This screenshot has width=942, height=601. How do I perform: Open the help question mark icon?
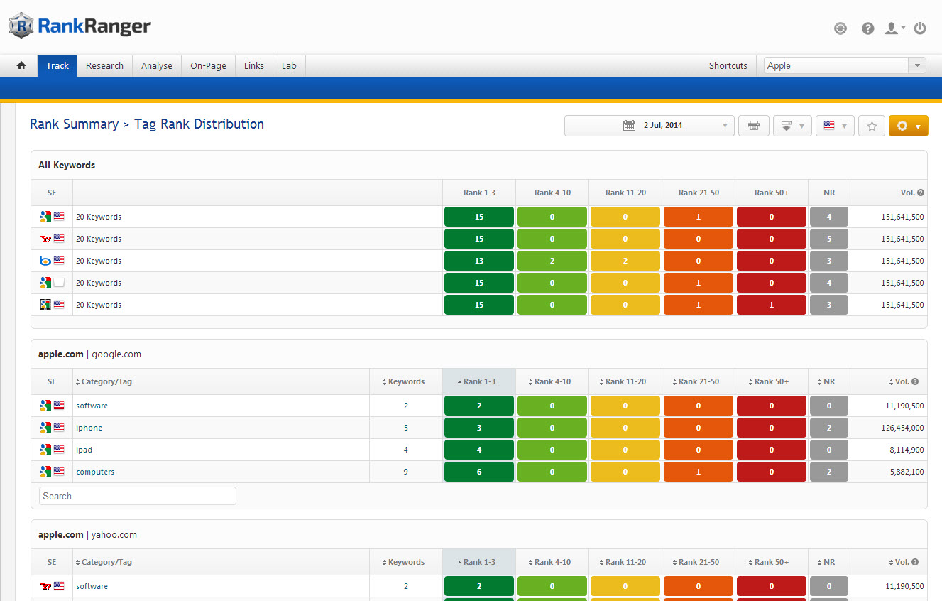867,28
